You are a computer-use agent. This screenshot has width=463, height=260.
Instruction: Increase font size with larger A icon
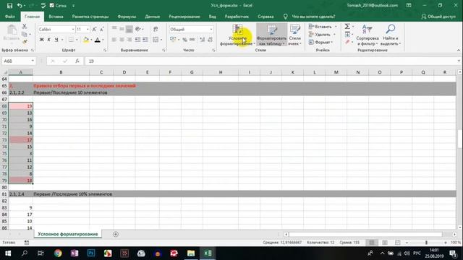click(x=94, y=29)
